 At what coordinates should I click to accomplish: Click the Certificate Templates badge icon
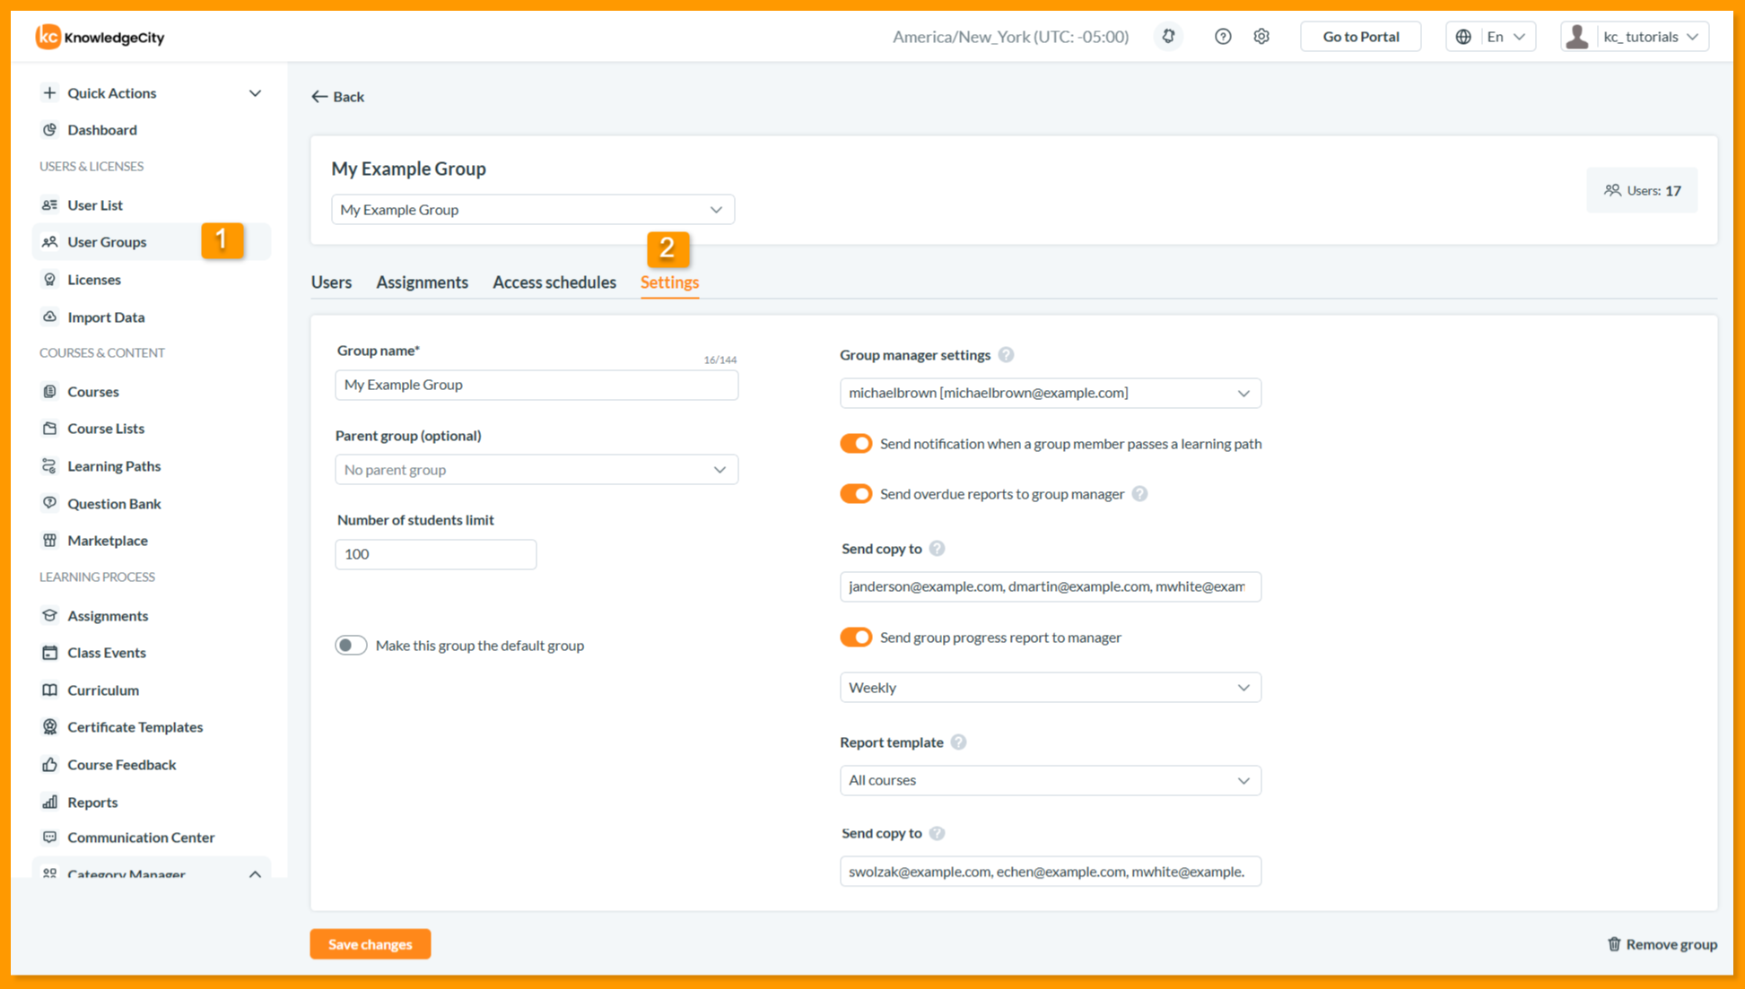click(x=49, y=727)
